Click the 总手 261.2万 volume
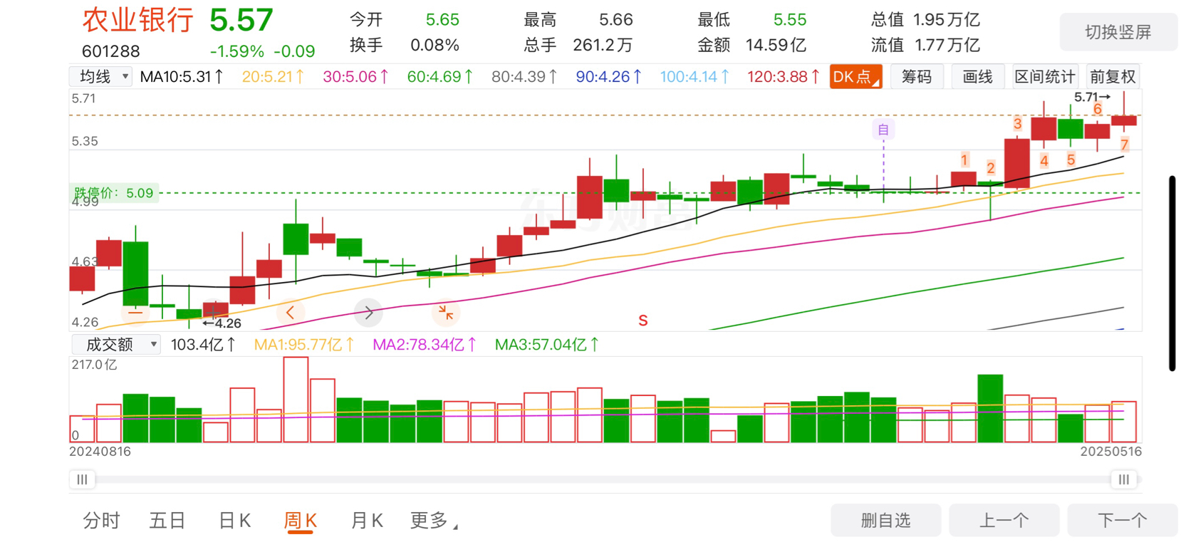This screenshot has height=547, width=1186. point(578,46)
